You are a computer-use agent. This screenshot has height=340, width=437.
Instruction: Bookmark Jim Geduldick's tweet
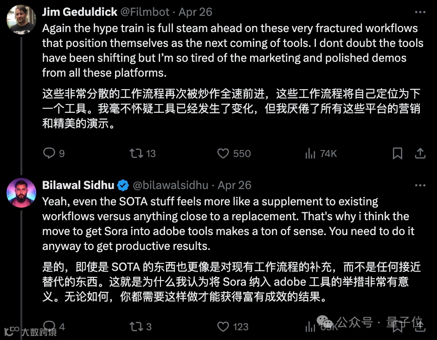[x=398, y=153]
